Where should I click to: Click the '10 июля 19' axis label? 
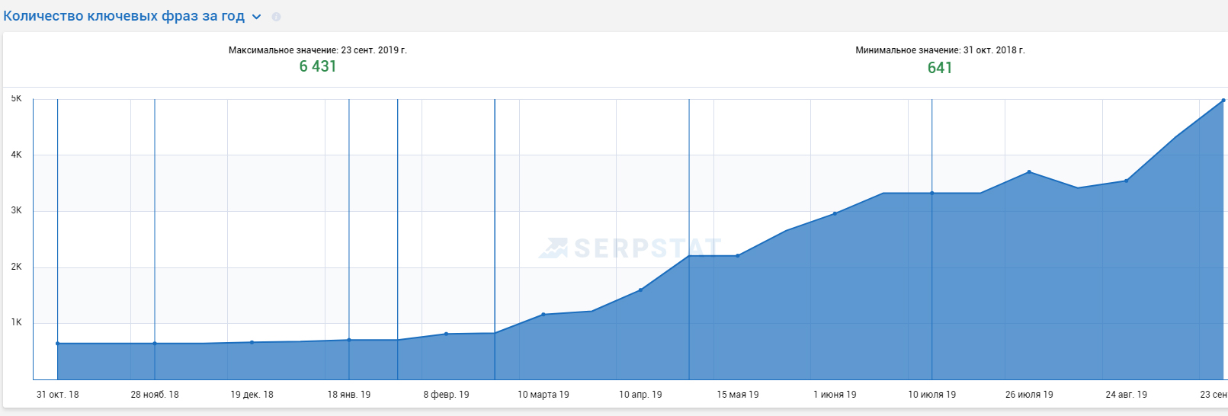tap(931, 395)
